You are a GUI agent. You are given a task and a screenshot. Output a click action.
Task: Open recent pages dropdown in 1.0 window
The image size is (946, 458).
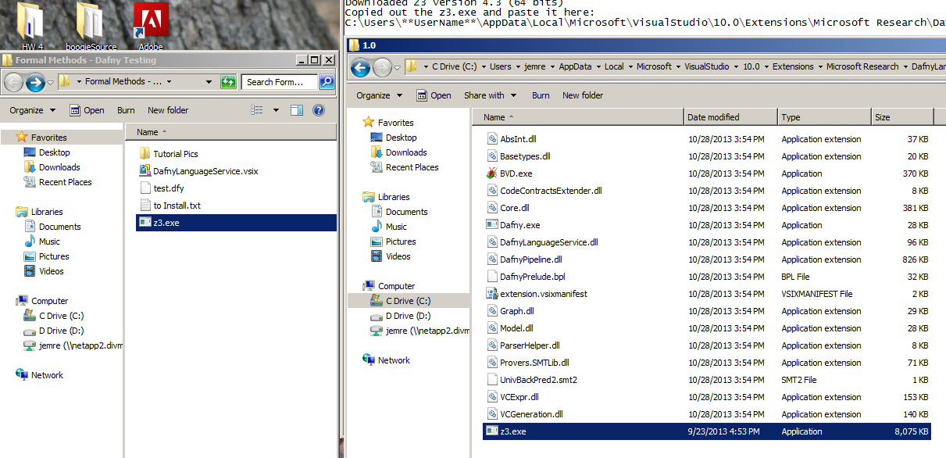(398, 67)
